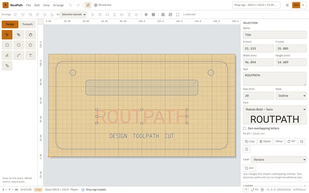This screenshot has width=309, height=193.
Task: Click the Name field containing Title
Action: pos(275,35)
